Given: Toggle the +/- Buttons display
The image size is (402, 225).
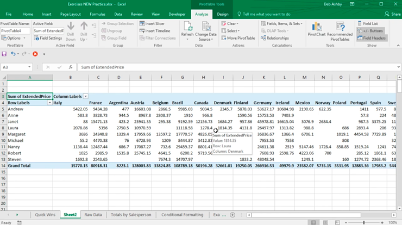Looking at the screenshot, I should tap(370, 31).
